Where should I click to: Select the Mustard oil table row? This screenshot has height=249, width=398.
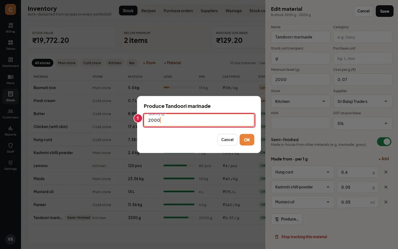tap(148, 192)
